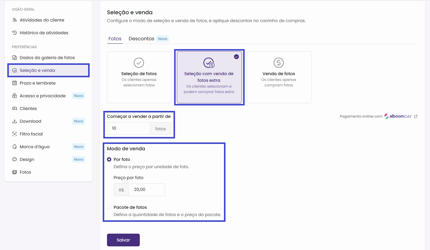Screen dimensions: 430x250
Task: Click the Prazo e lembrete calendar icon
Action: [14, 83]
